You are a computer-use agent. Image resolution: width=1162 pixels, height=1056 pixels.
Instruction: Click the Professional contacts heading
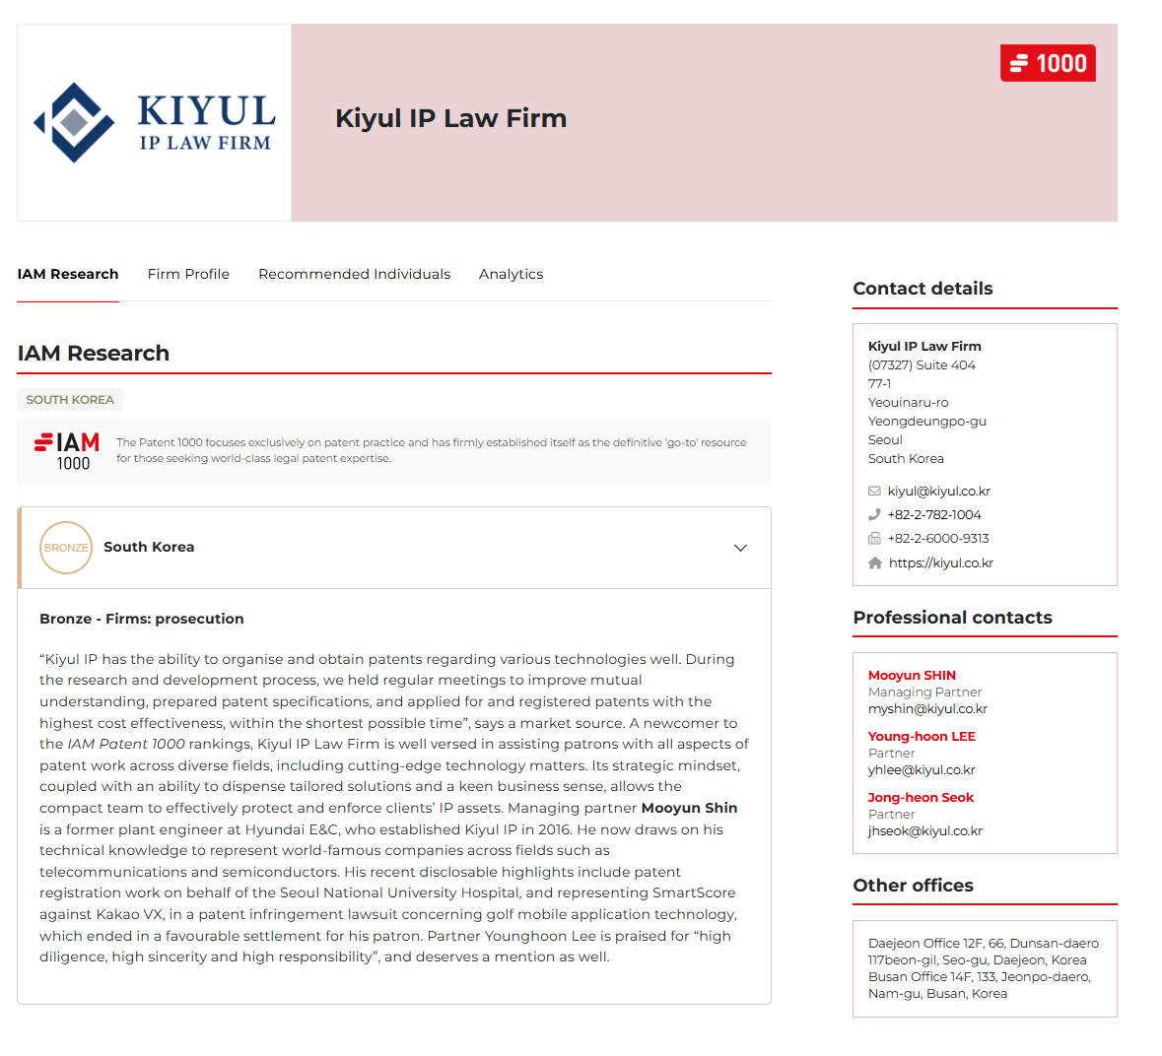tap(952, 617)
